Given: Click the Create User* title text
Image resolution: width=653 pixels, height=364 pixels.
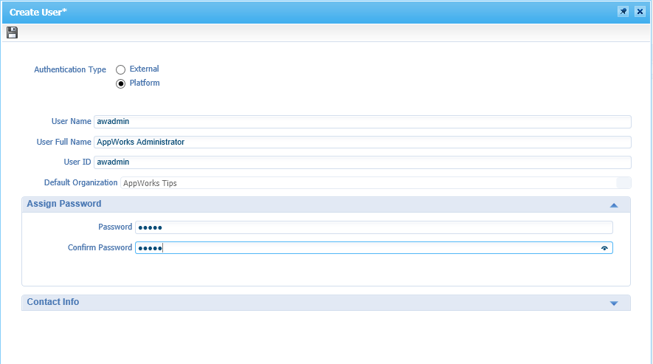Looking at the screenshot, I should point(38,12).
